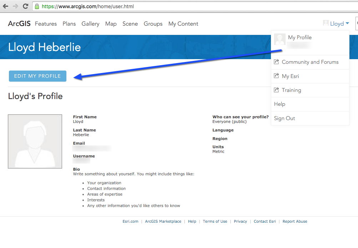Click the browser back arrow
Image resolution: width=358 pixels, height=248 pixels.
click(x=5, y=6)
